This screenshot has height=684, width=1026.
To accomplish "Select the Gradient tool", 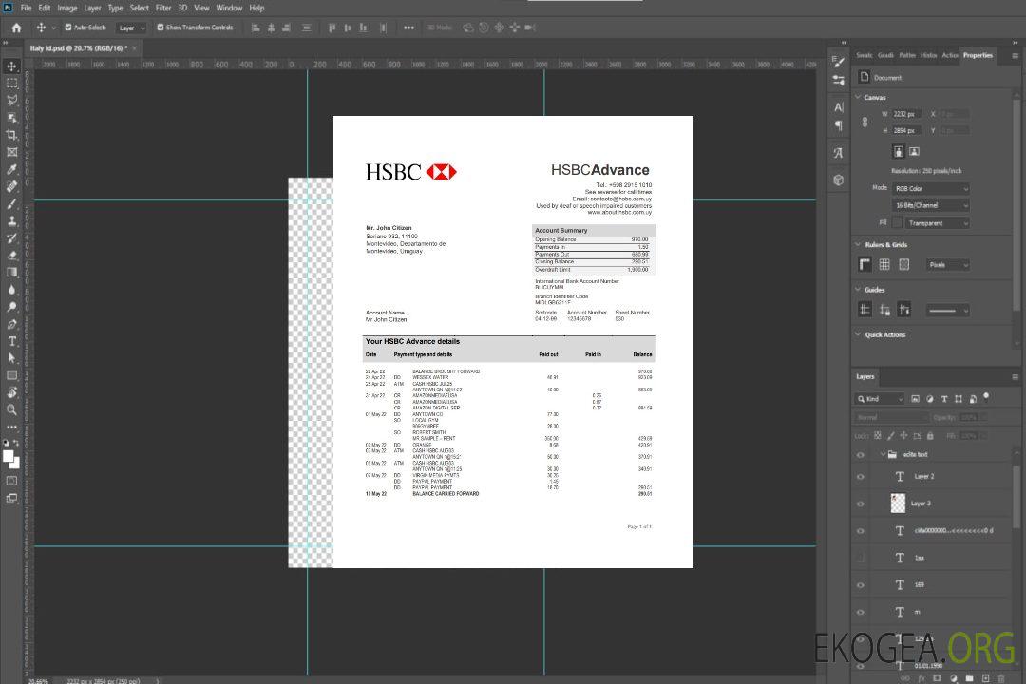I will coord(11,273).
